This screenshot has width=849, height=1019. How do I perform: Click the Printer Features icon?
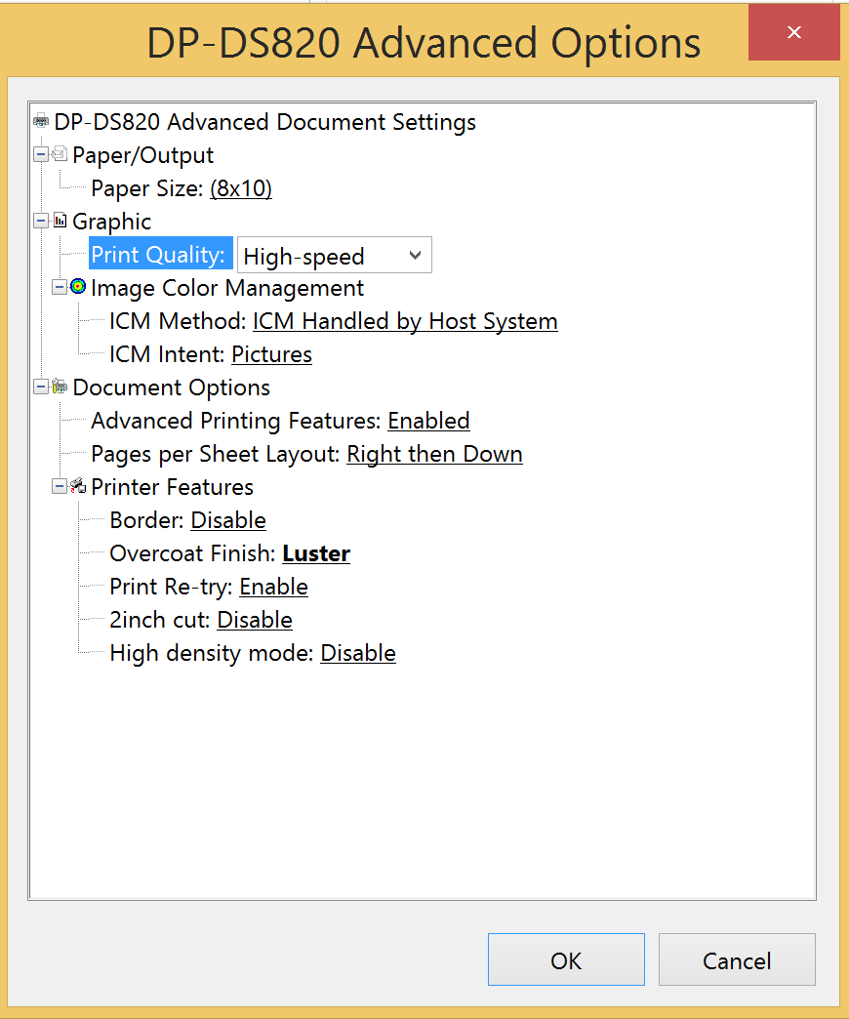78,485
